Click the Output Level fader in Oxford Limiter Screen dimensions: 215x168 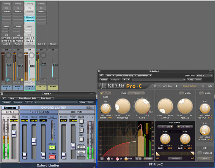pyautogui.click(x=73, y=146)
